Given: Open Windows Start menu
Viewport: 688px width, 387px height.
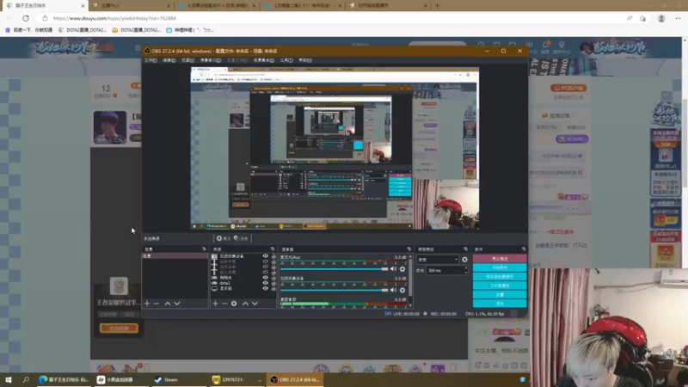Looking at the screenshot, I should (x=9, y=379).
